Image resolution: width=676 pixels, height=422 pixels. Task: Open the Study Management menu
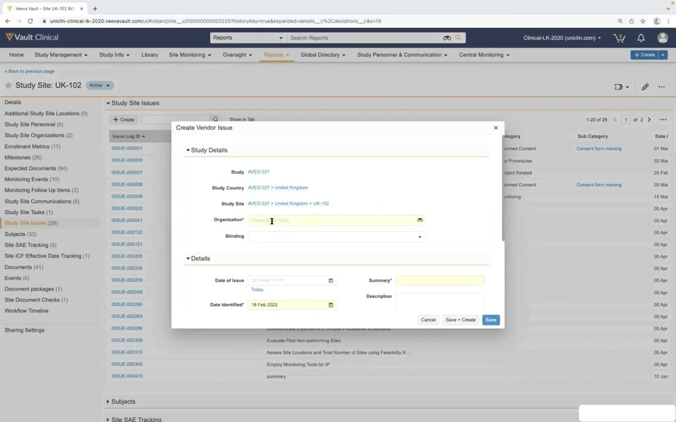[x=61, y=55]
